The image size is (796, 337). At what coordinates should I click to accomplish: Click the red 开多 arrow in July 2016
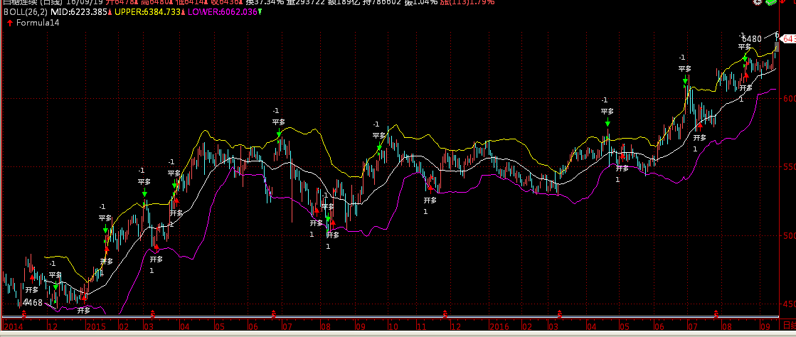pos(700,125)
